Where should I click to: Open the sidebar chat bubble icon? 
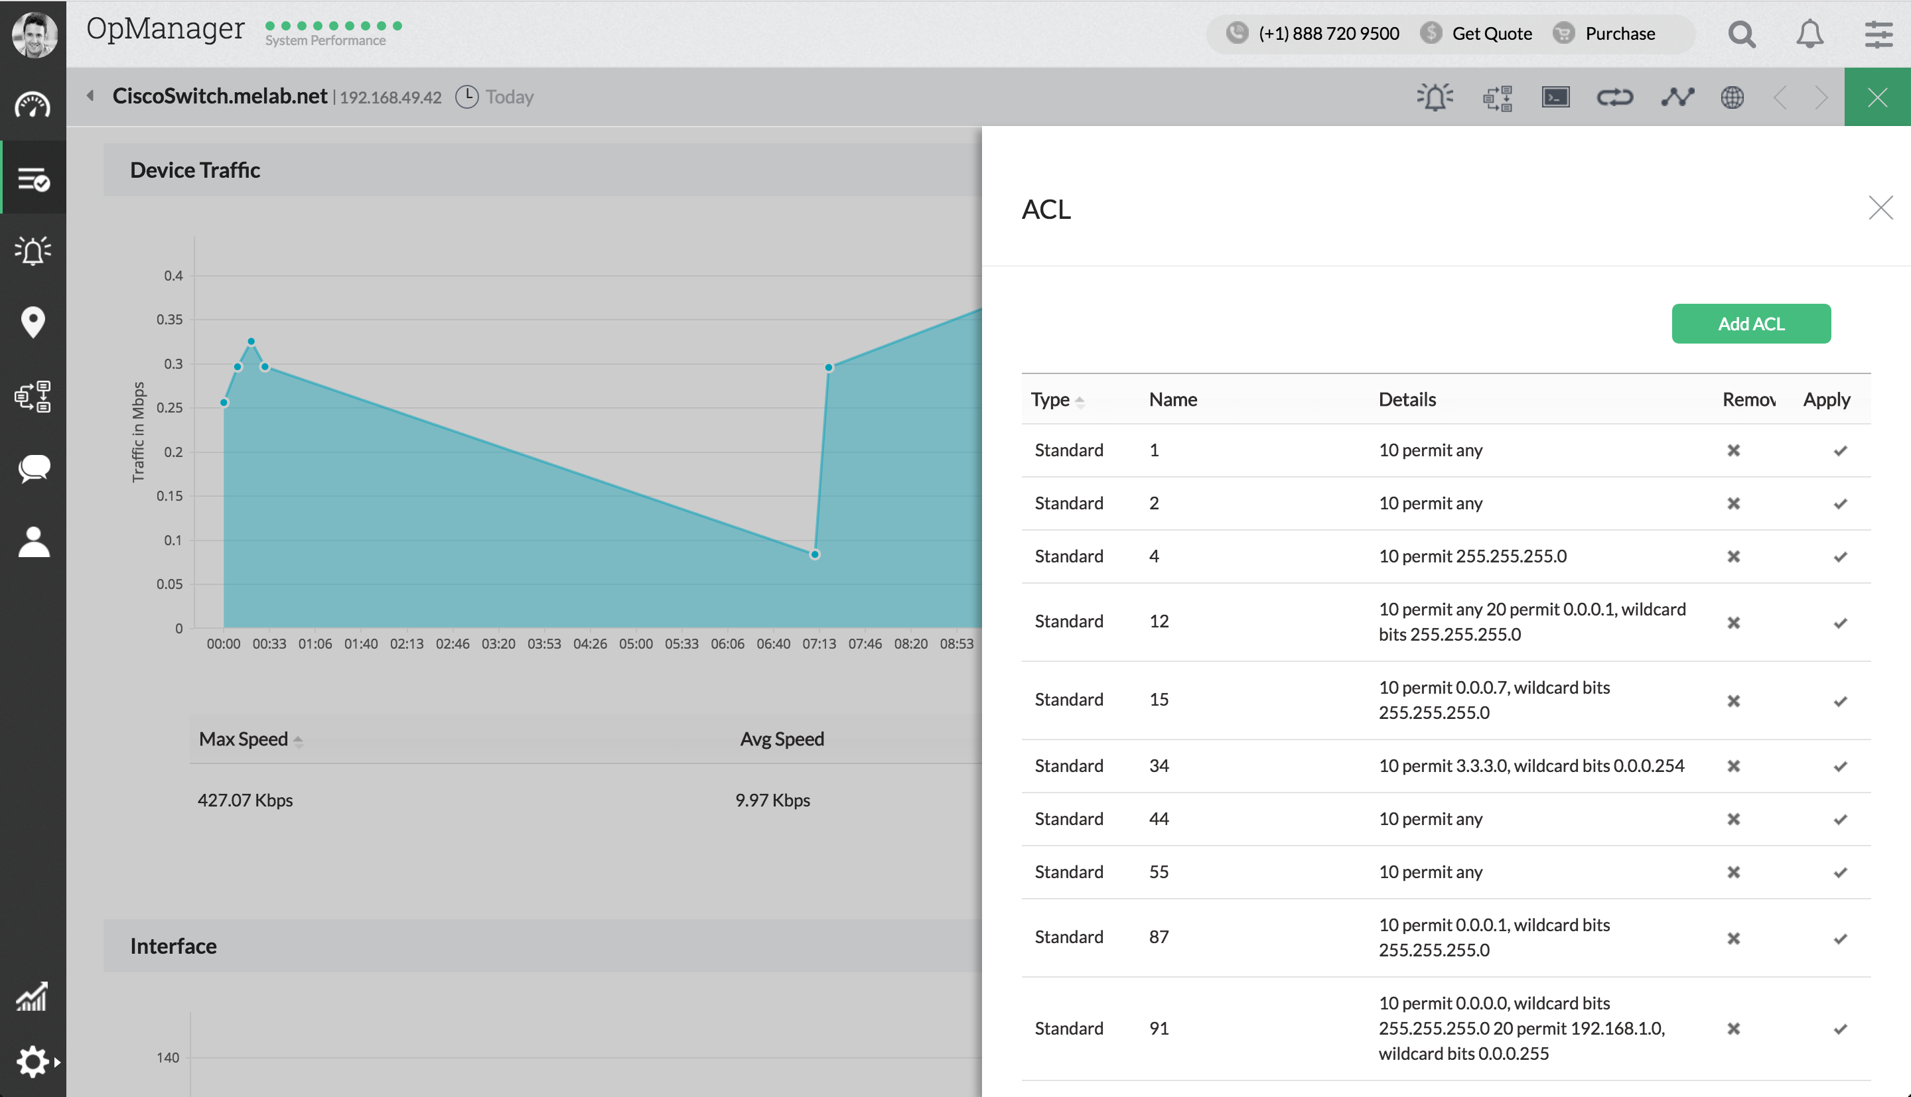[33, 469]
